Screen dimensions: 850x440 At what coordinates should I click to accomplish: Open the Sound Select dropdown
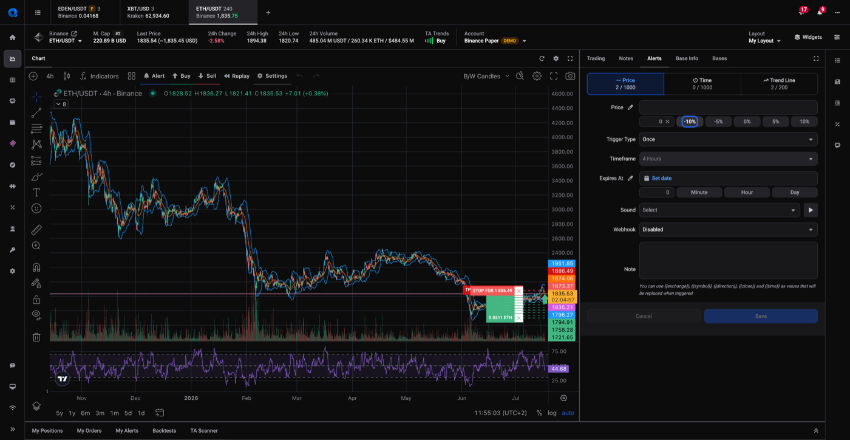click(719, 210)
